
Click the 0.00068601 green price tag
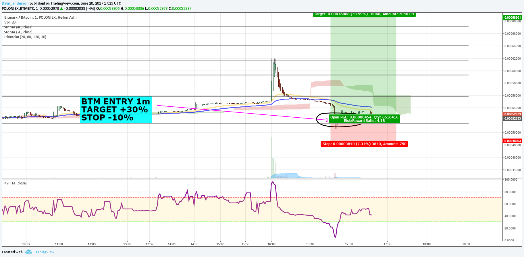(513, 17)
